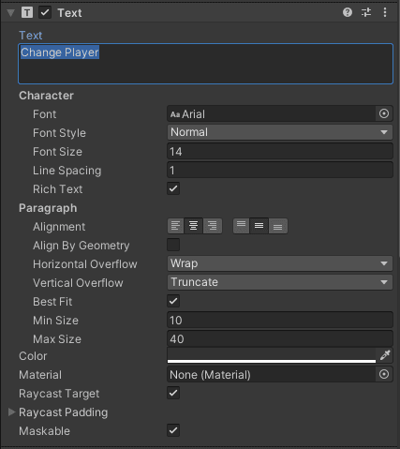The image size is (400, 449).
Task: Set vertical alignment to top
Action: pos(241,226)
